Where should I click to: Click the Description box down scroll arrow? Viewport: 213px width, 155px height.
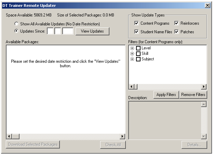pos(204,136)
